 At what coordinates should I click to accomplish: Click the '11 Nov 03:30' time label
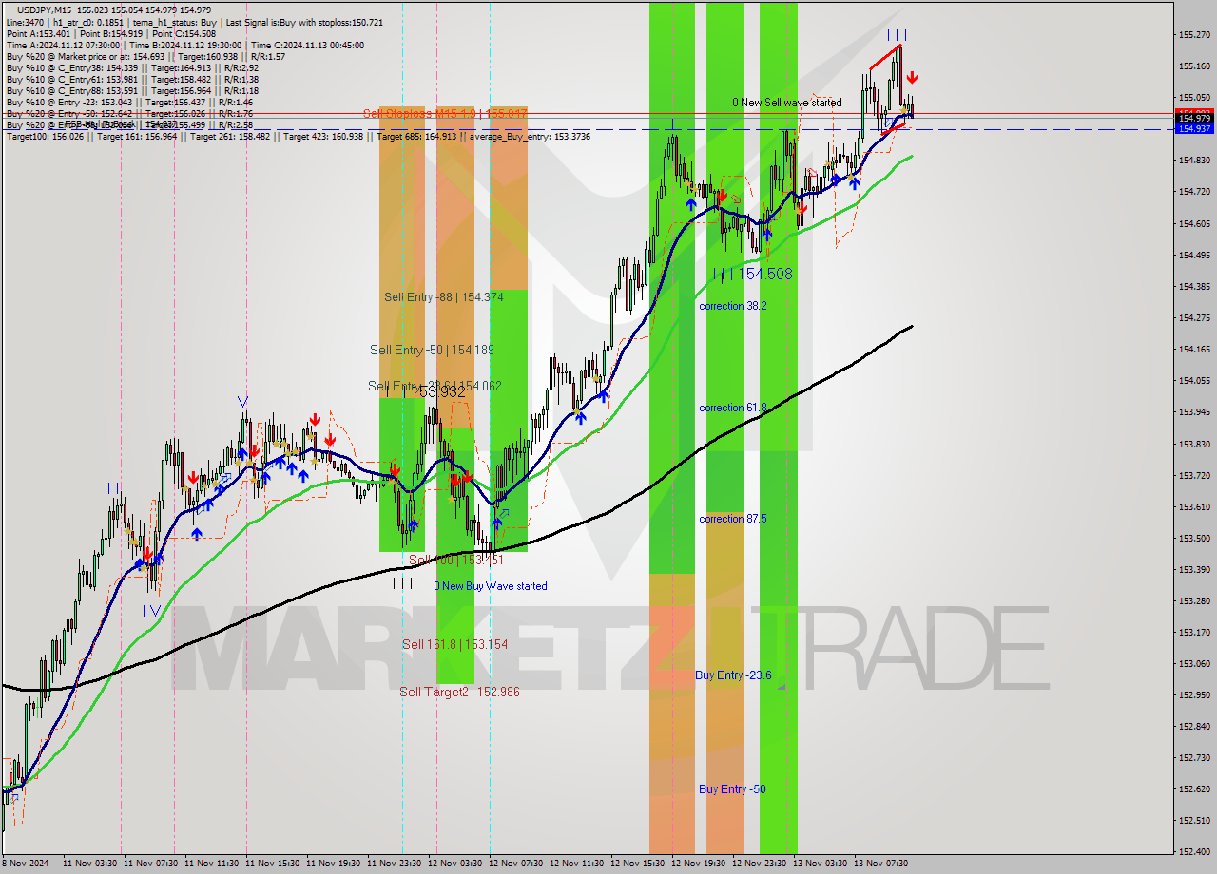click(x=90, y=864)
